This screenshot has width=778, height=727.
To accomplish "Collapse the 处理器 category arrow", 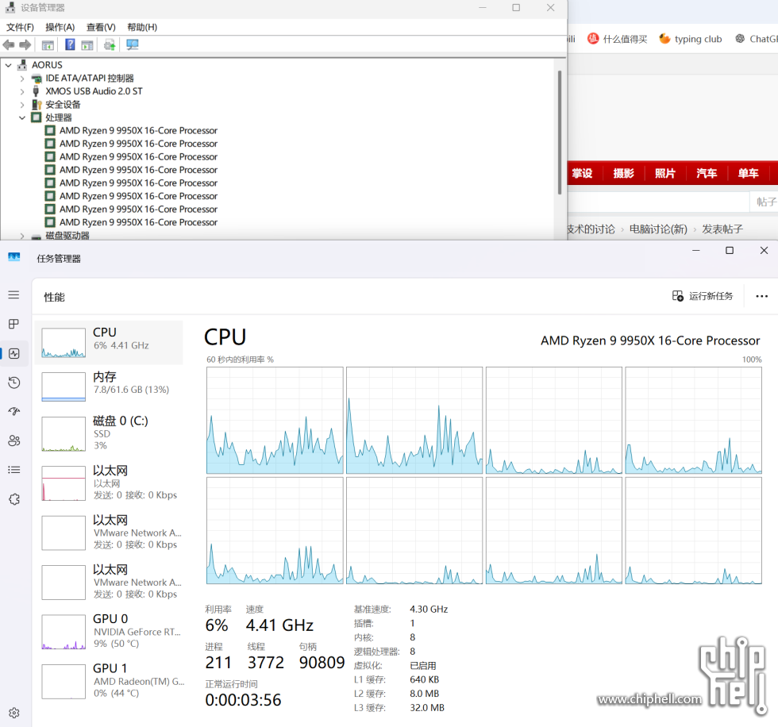I will coord(22,117).
